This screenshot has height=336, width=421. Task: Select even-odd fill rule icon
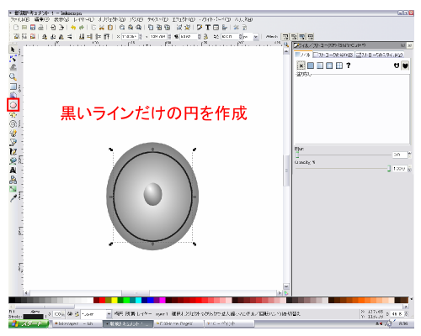click(397, 66)
